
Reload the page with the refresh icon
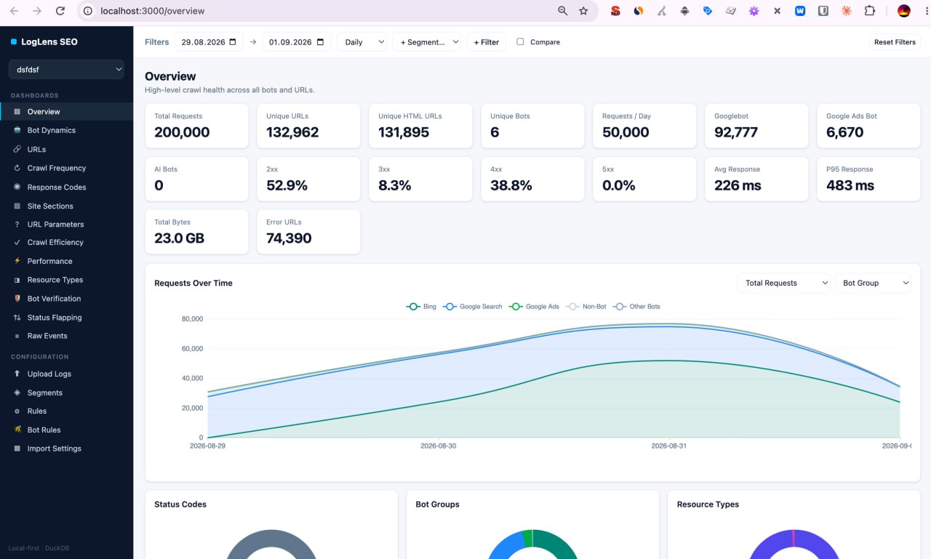tap(60, 11)
